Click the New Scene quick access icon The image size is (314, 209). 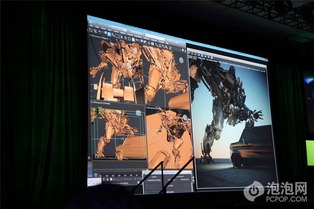[x=91, y=22]
